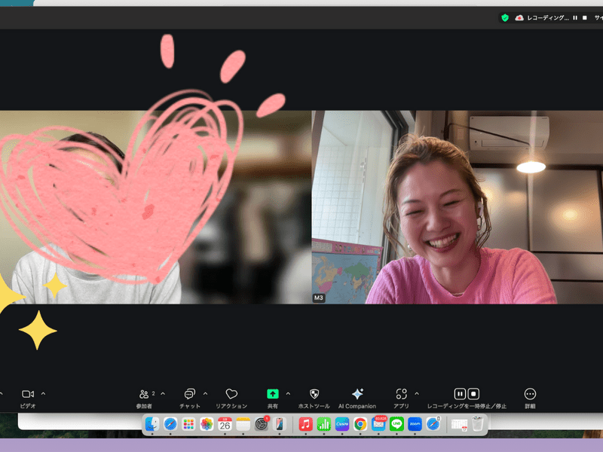This screenshot has width=603, height=452.
Task: Open Host Tools (ホストツール) shield icon
Action: tap(314, 394)
